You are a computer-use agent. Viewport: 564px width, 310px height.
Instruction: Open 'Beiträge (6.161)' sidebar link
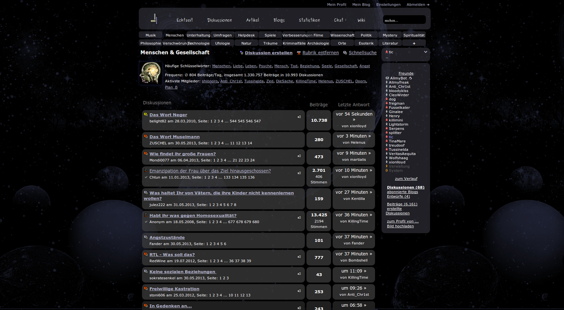coord(402,204)
